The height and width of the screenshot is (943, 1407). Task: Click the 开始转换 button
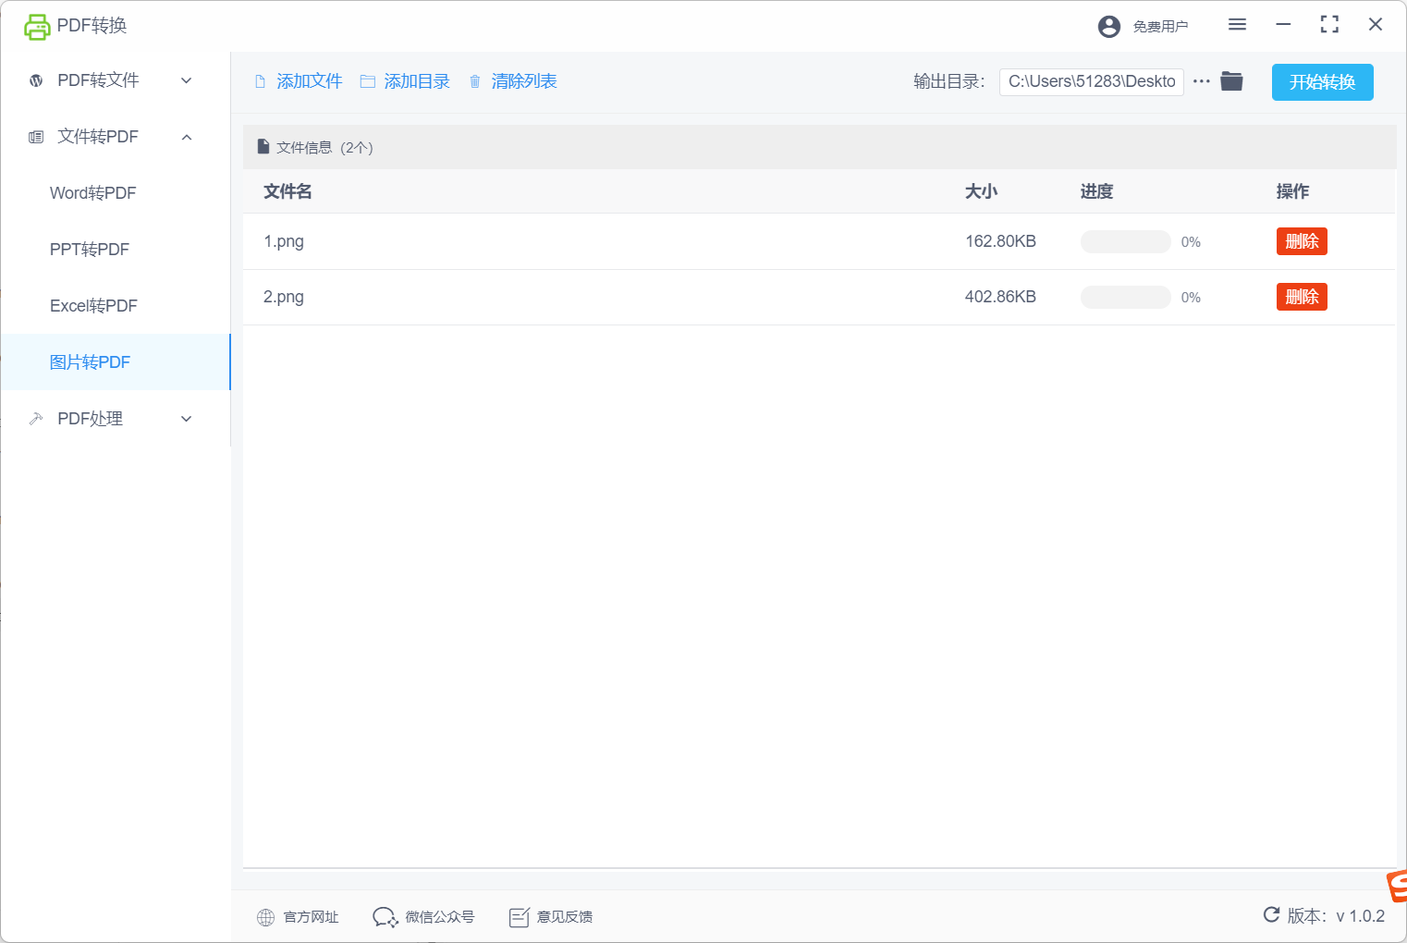[1323, 82]
